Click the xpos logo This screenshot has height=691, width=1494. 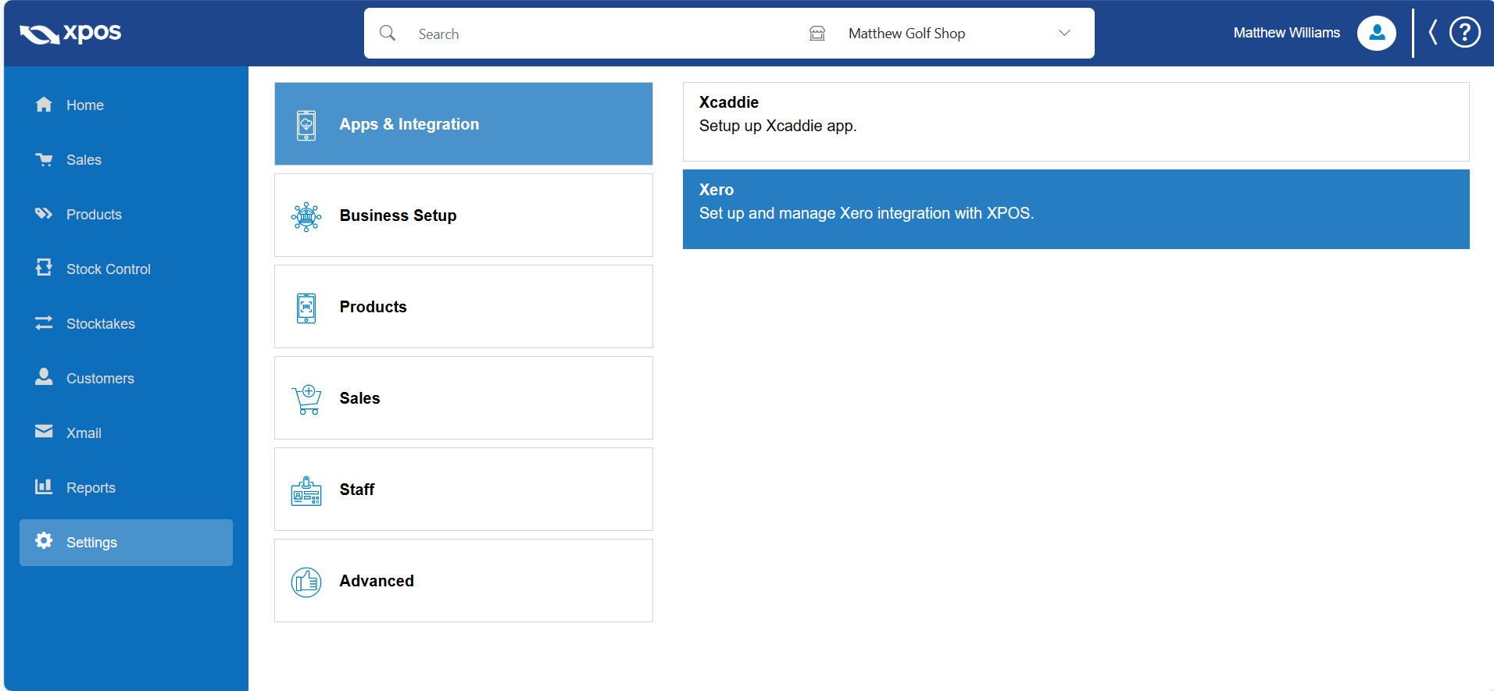click(70, 33)
